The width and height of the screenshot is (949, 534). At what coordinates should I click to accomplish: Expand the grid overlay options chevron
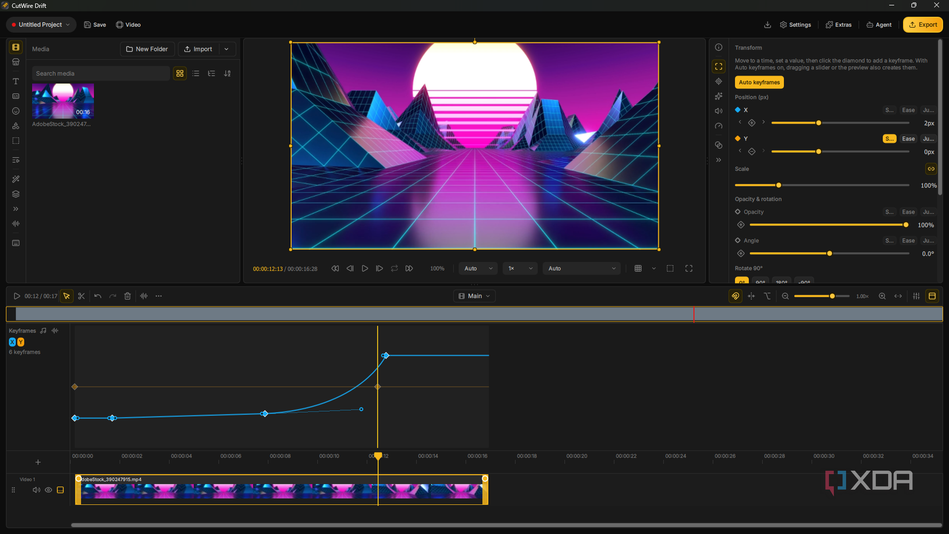[x=653, y=268]
